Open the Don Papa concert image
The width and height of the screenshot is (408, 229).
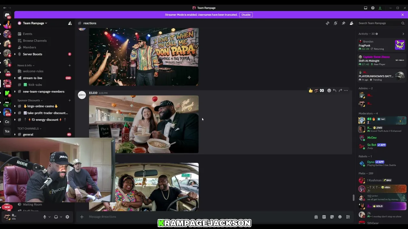144,57
